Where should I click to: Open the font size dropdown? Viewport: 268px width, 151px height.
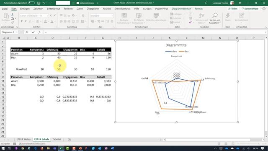click(x=47, y=16)
